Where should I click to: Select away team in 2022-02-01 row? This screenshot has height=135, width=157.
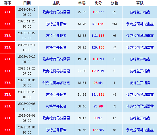pyautogui.click(x=140, y=118)
